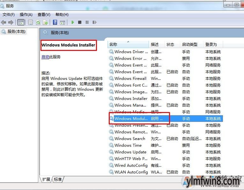Select the WLAN AutoConfig service name
This screenshot has width=244, height=190.
(x=131, y=172)
